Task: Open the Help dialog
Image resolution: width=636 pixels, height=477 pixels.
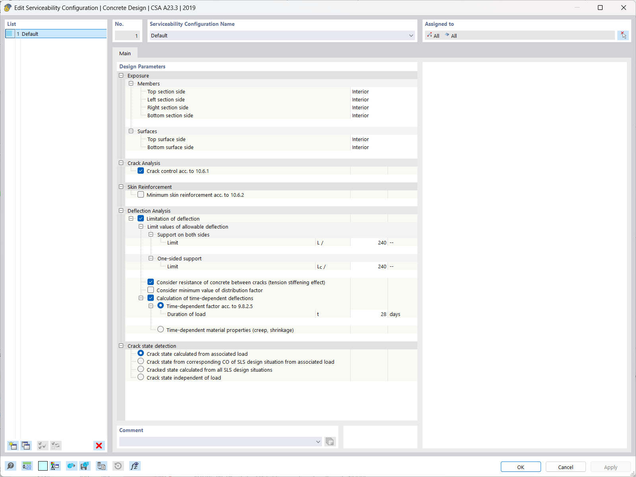Action: coord(11,465)
